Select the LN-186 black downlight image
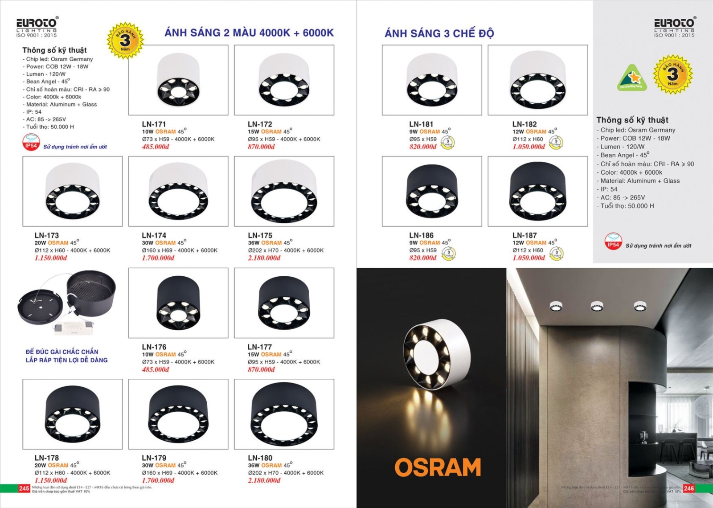This screenshot has width=713, height=508. (432, 191)
